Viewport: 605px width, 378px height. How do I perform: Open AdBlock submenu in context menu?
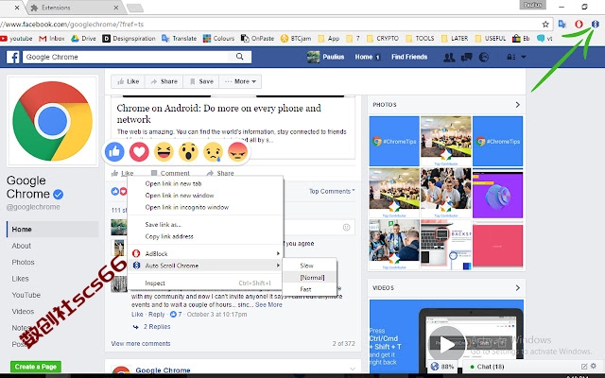point(205,254)
